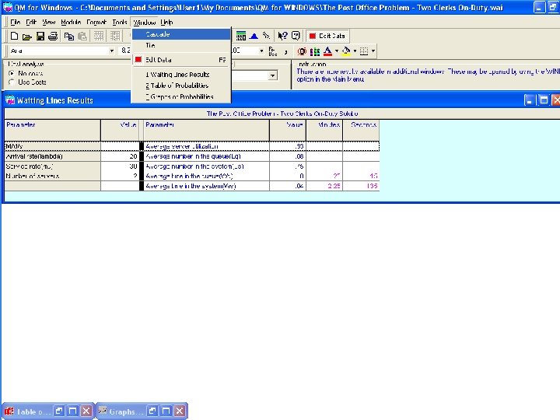This screenshot has height=420, width=560.
Task: Click the Average server utilization row label
Action: 182,146
